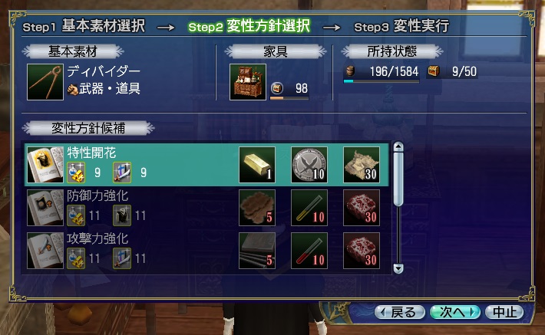Click the treasure chest inventory icon near 9/50
Screen dimensions: 545x335
pos(434,71)
